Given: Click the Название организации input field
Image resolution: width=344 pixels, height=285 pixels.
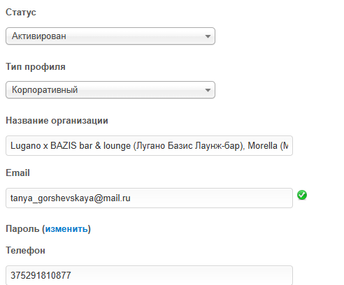Looking at the screenshot, I should tap(149, 146).
